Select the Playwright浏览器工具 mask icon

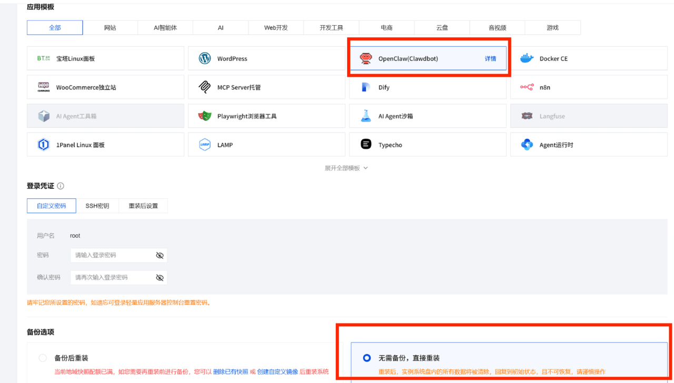pos(204,116)
